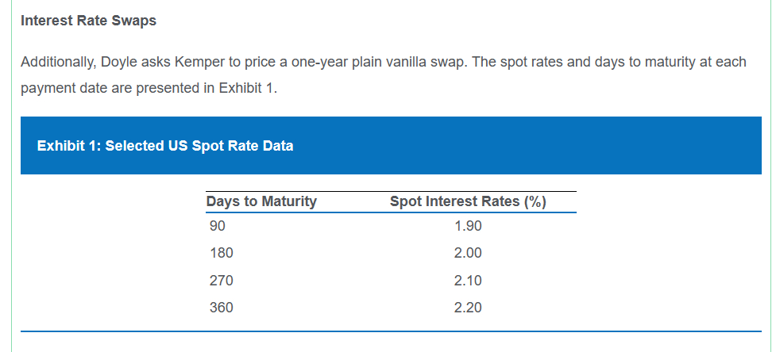776x352 pixels.
Task: Select the 90 days to maturity cell
Action: 217,226
